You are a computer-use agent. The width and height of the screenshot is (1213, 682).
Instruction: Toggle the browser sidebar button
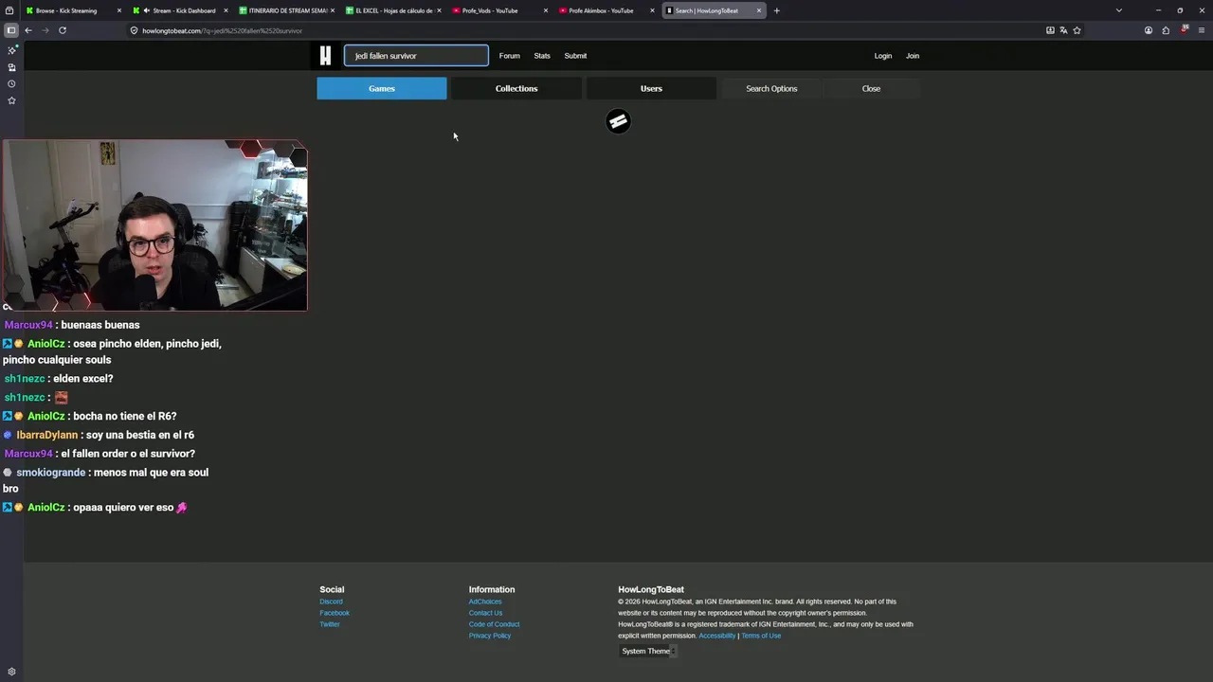point(11,30)
